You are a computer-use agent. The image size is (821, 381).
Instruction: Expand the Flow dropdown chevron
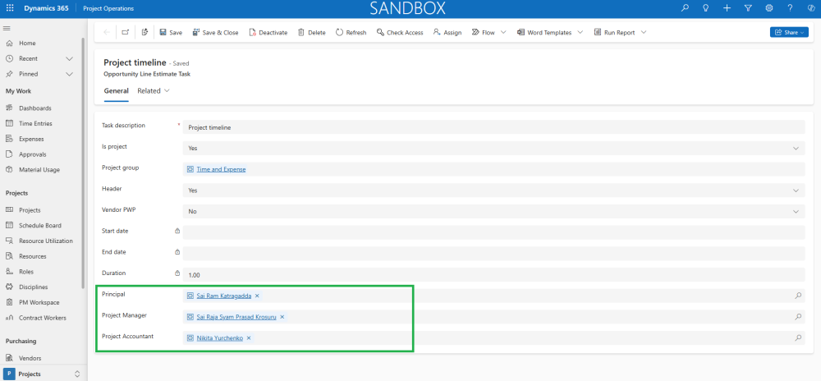[x=503, y=33]
